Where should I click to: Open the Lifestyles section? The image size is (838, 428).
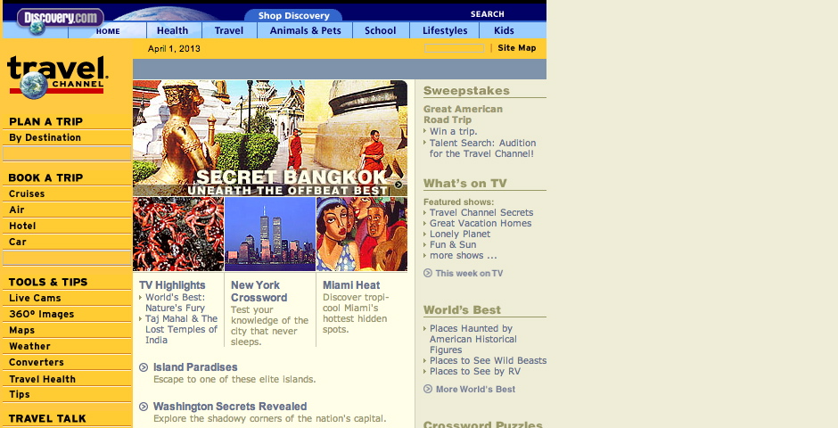click(445, 30)
